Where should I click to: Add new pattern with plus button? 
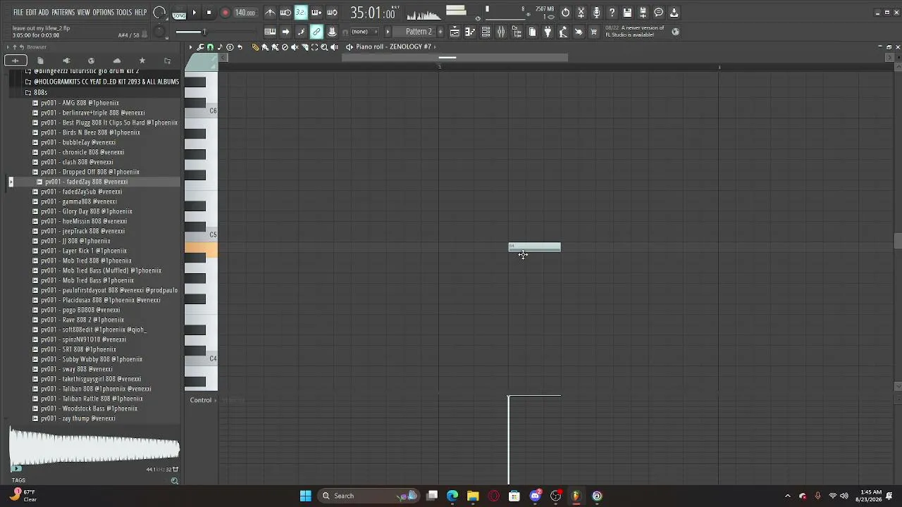tap(441, 32)
